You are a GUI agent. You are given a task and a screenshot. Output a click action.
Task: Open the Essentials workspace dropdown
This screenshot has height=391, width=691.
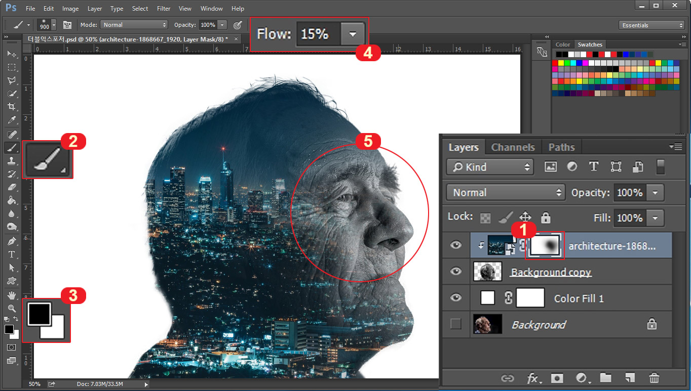(x=651, y=25)
